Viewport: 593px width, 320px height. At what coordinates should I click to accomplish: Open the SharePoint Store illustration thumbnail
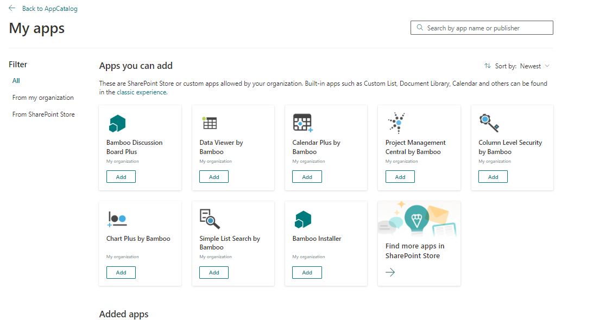tap(419, 219)
